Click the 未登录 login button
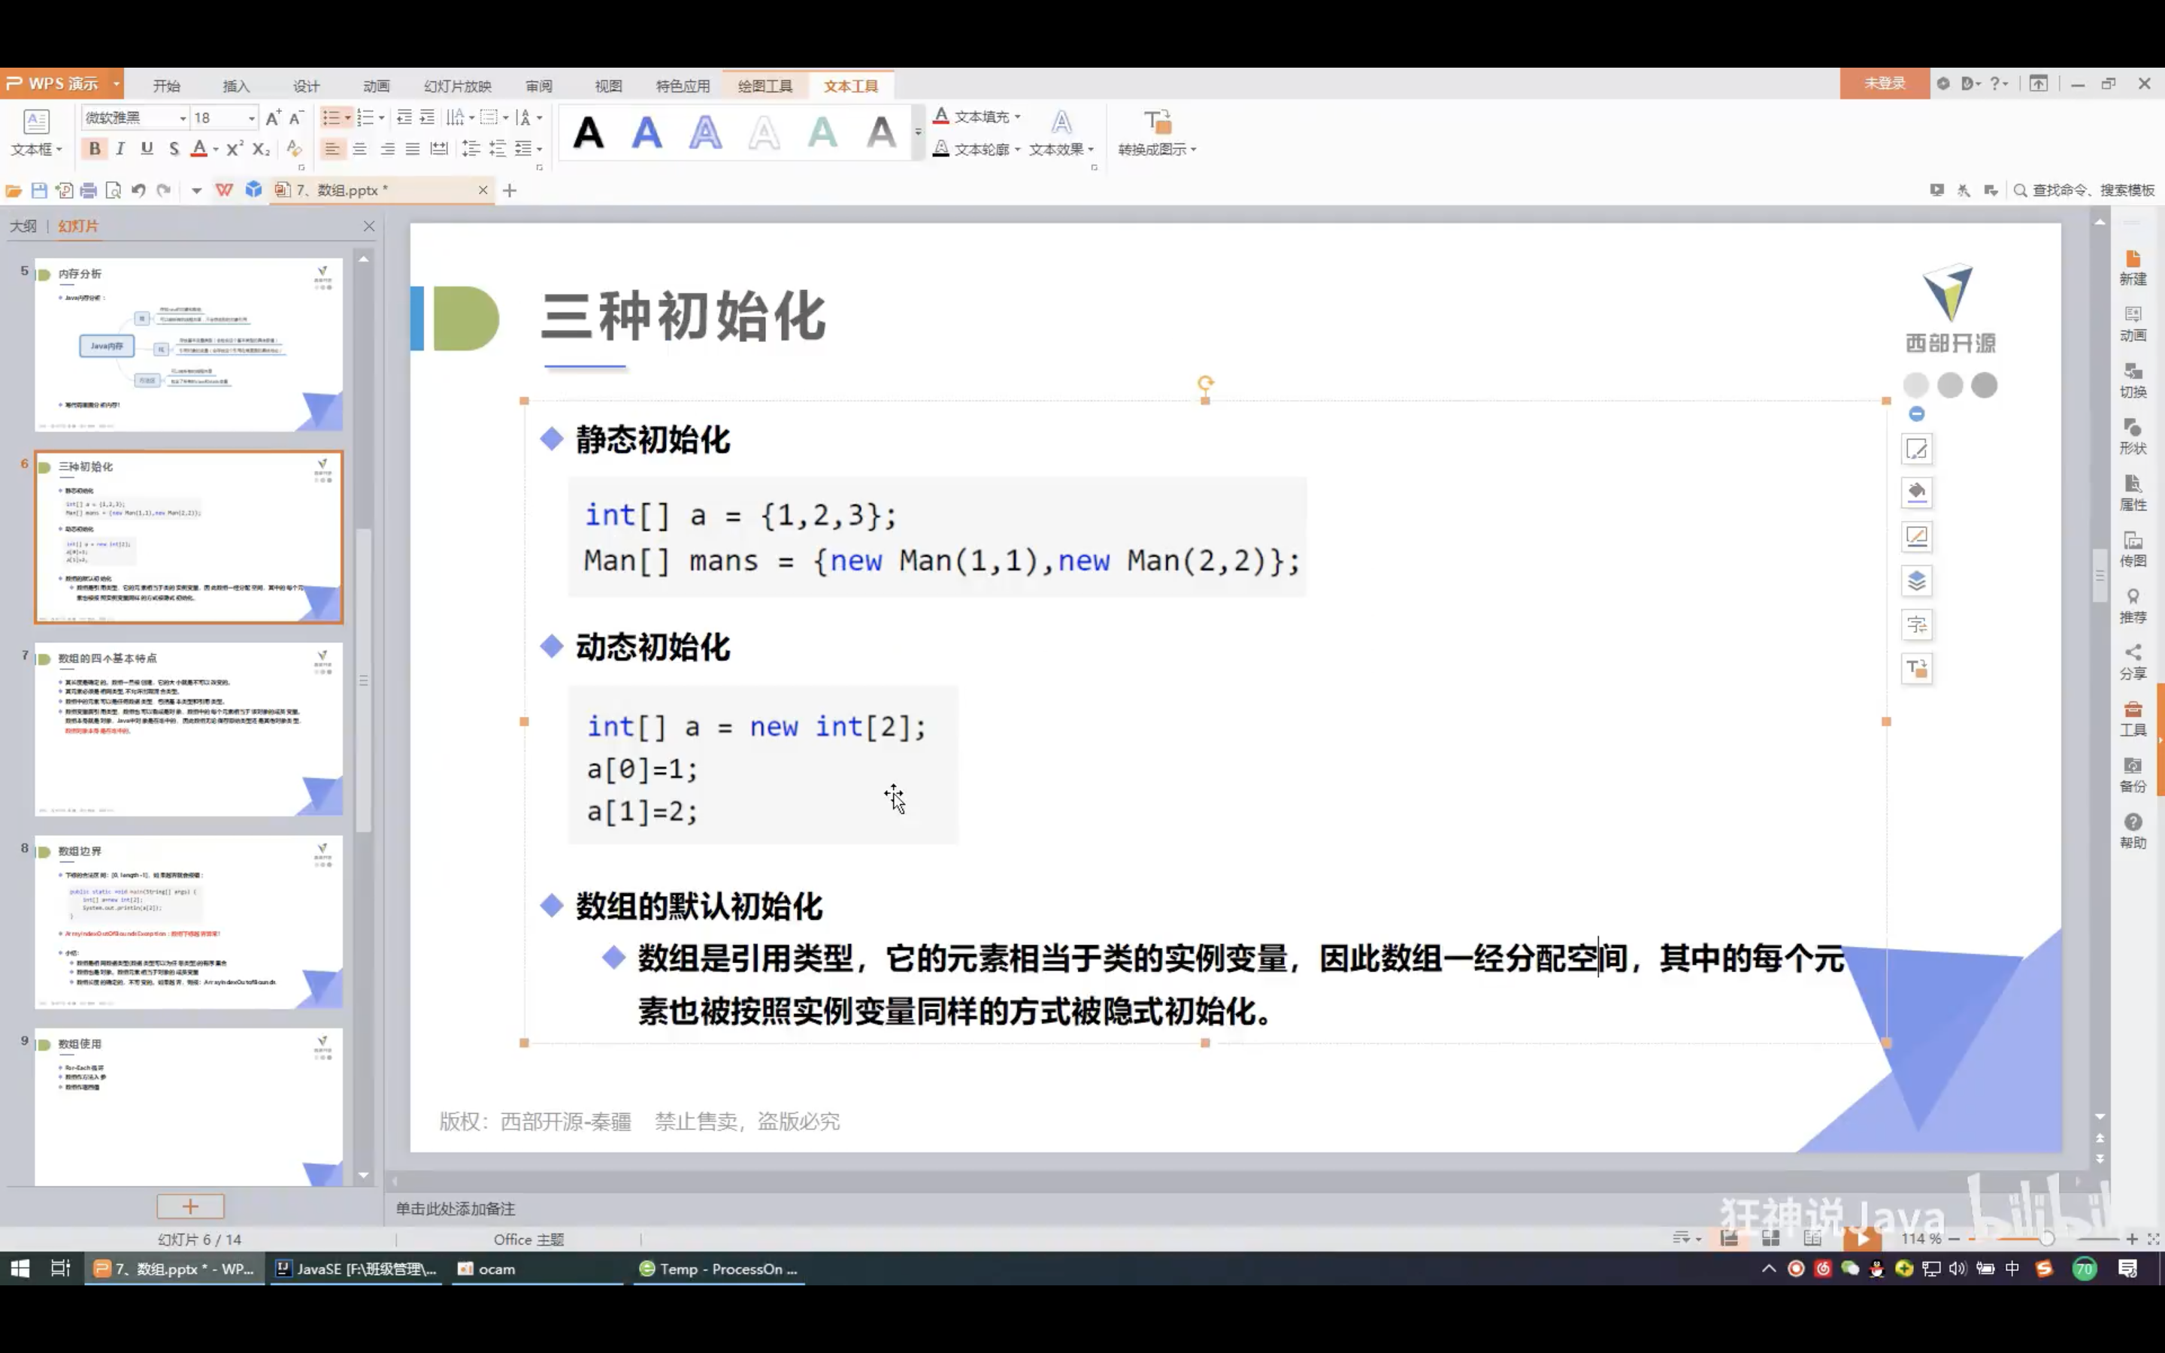 [1884, 83]
